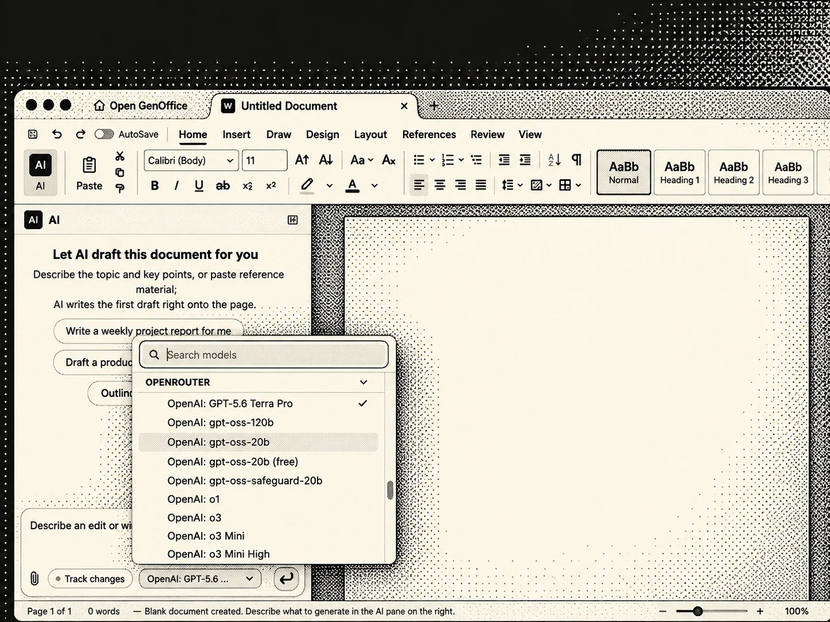Increase font size with grow font icon
Viewport: 830px width, 622px height.
[302, 160]
